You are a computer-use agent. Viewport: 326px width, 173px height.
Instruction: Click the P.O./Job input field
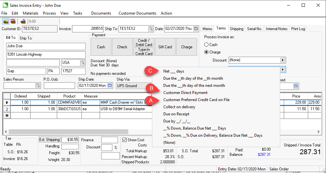pos(59,86)
